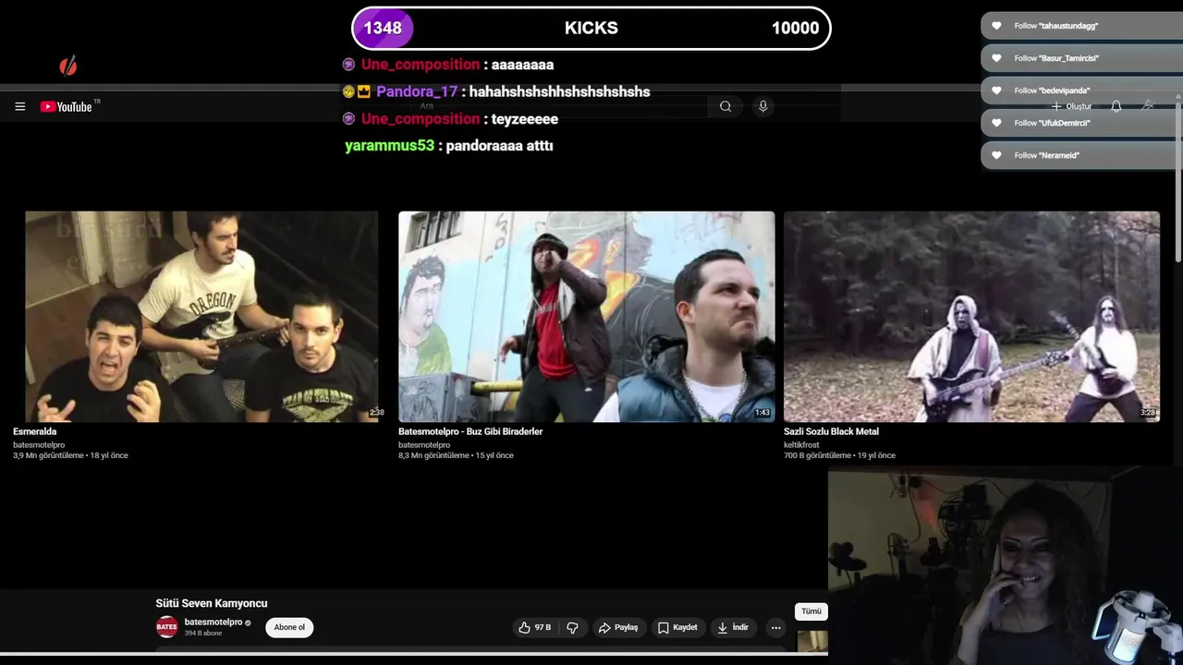Click the Oluştur create button
Screen dimensions: 1183x665
(x=1071, y=106)
